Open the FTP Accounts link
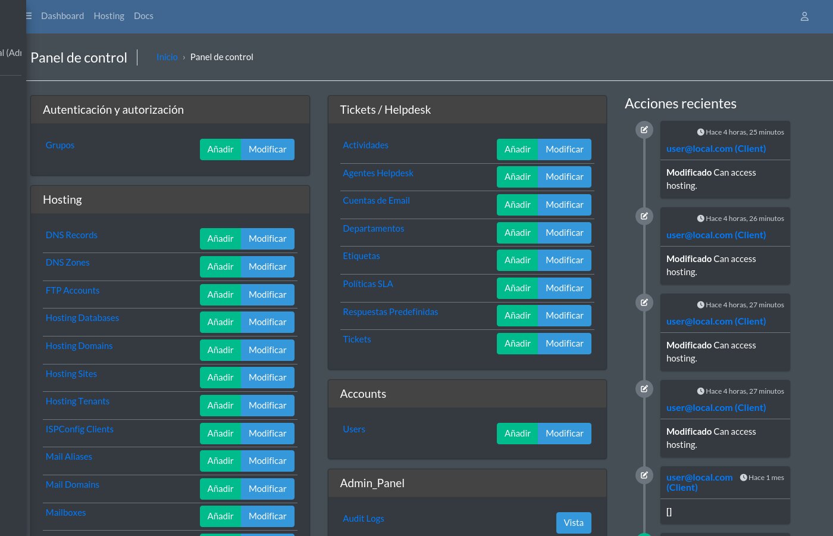The width and height of the screenshot is (833, 536). tap(73, 291)
